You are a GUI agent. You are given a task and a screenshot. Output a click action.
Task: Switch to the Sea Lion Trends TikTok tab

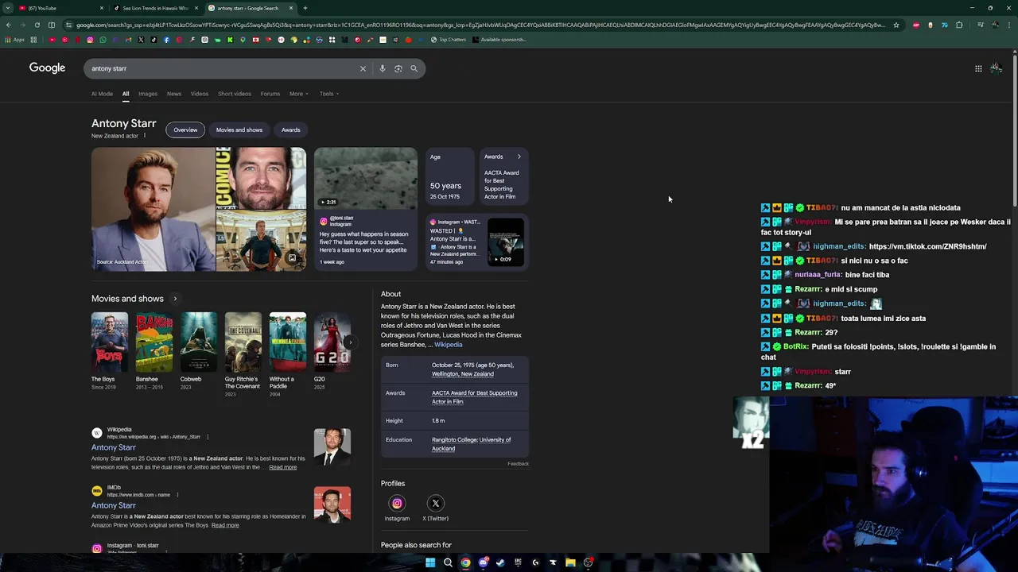point(155,8)
